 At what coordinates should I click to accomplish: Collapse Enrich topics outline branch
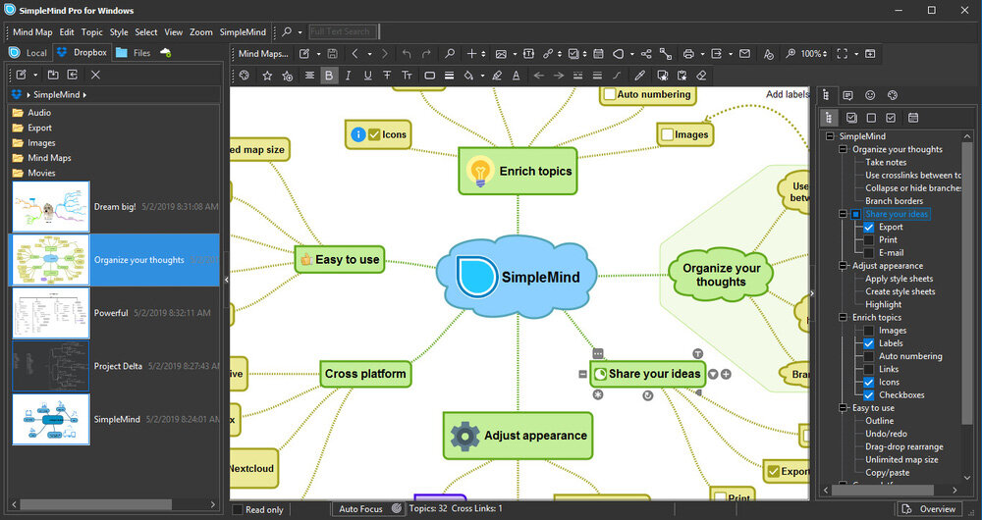pos(843,317)
